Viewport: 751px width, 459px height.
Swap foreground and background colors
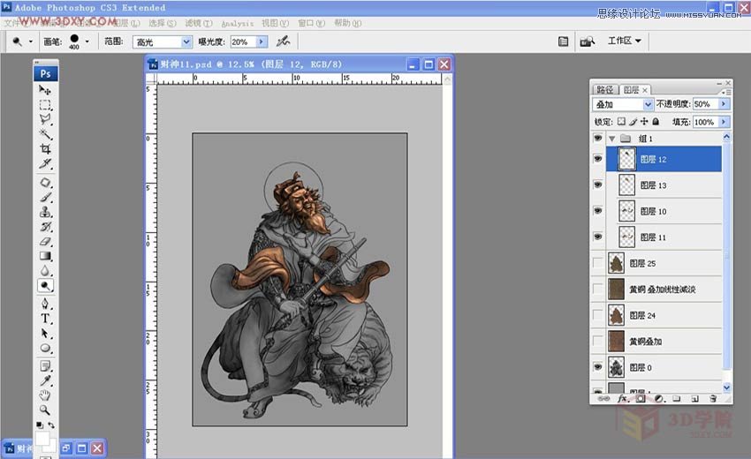tap(51, 425)
